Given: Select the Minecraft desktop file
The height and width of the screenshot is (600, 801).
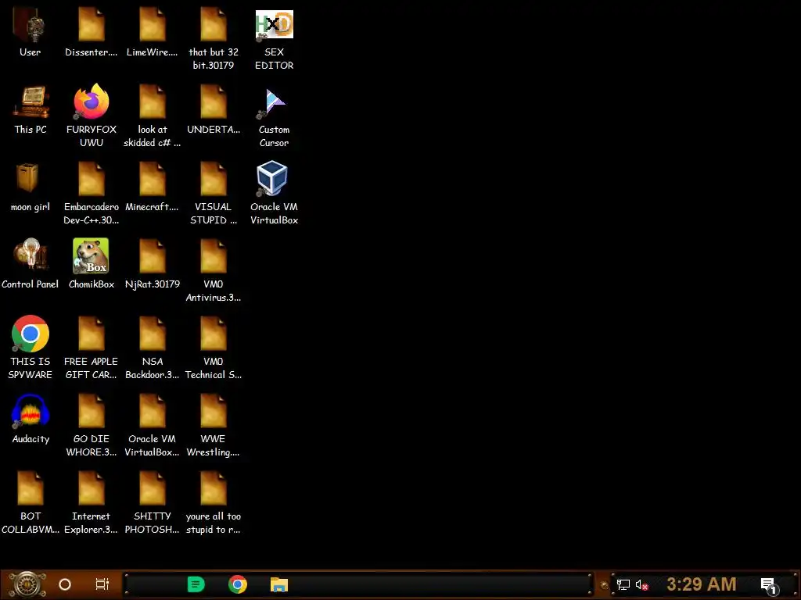Looking at the screenshot, I should [153, 187].
